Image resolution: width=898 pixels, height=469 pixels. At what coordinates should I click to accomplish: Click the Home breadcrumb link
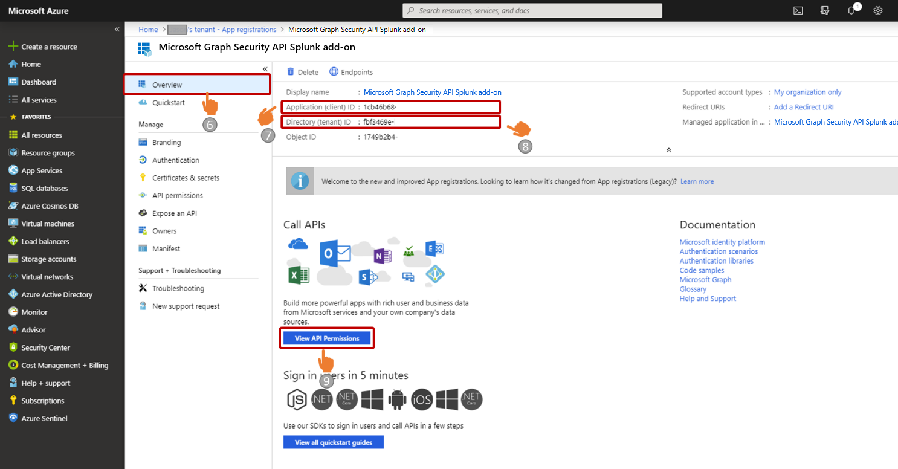click(x=148, y=29)
